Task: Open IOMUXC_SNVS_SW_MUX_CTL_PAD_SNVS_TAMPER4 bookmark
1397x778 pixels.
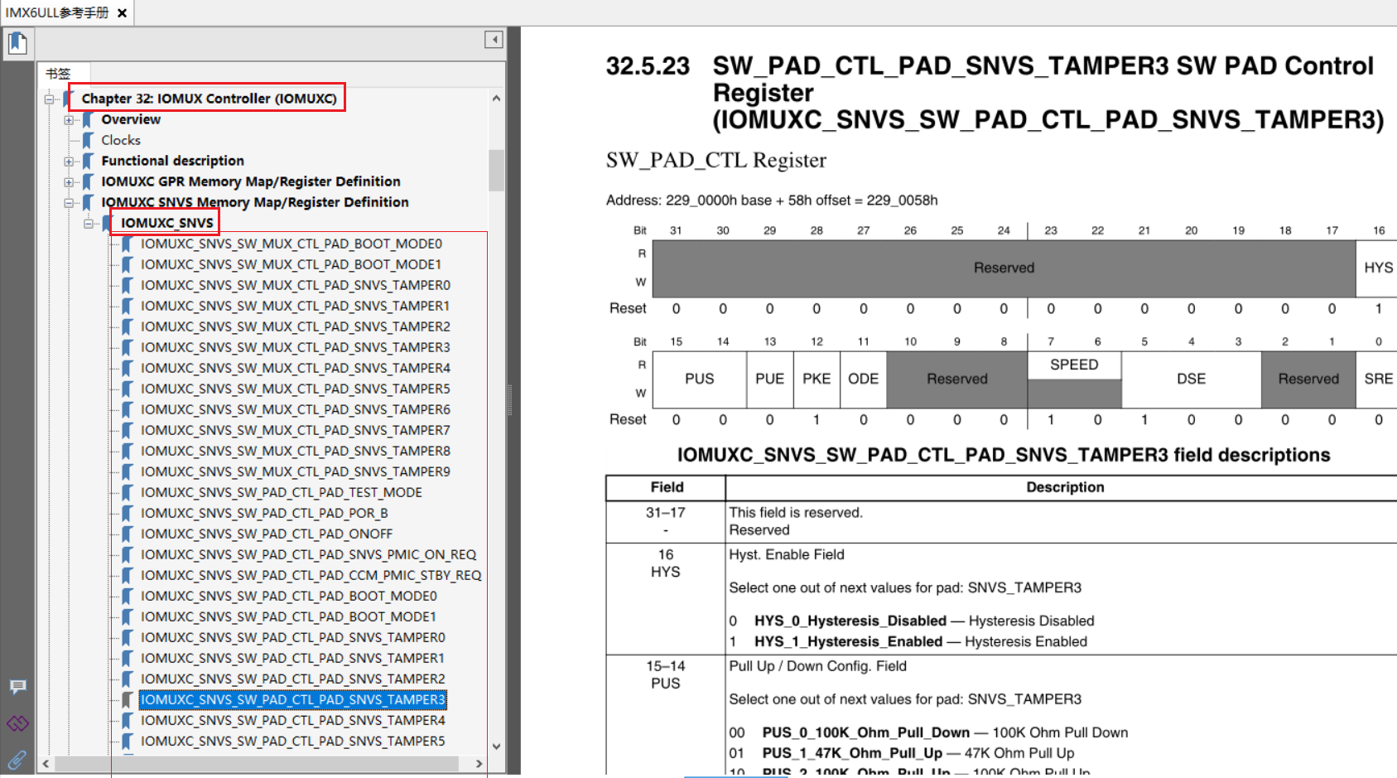Action: (x=296, y=368)
